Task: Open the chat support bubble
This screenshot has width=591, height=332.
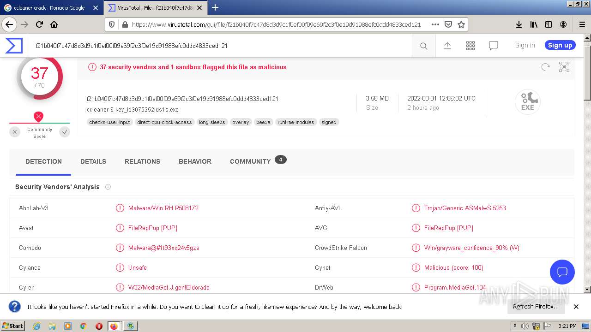Action: (562, 272)
